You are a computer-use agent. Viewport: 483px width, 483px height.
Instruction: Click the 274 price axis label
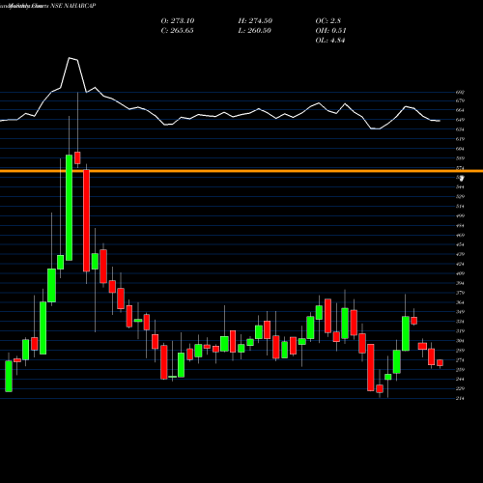tap(460, 360)
